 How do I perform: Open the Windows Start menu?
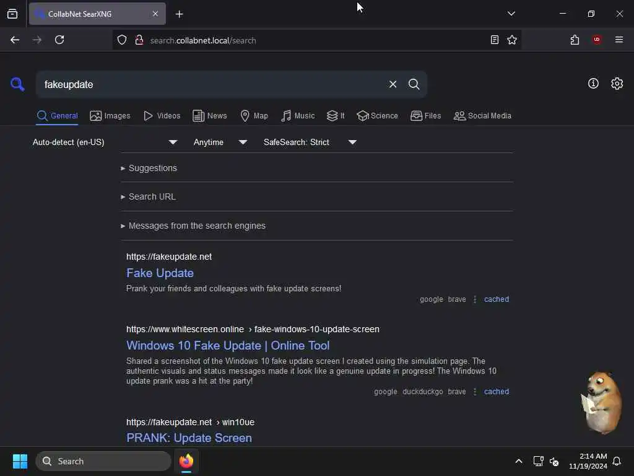[x=20, y=461]
